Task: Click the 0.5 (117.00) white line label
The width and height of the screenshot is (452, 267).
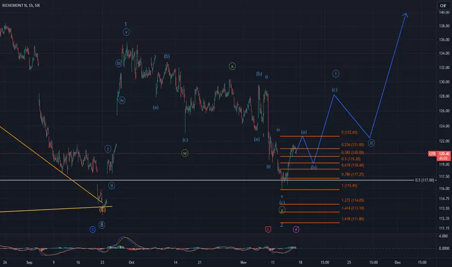Action: [425, 180]
